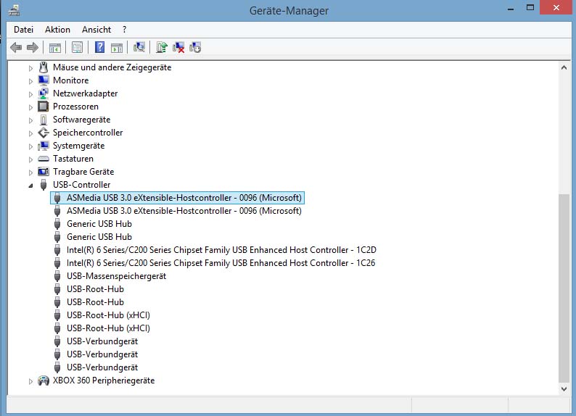Click the scrollbar up arrow
Screen dimensions: 576x416
(x=564, y=67)
